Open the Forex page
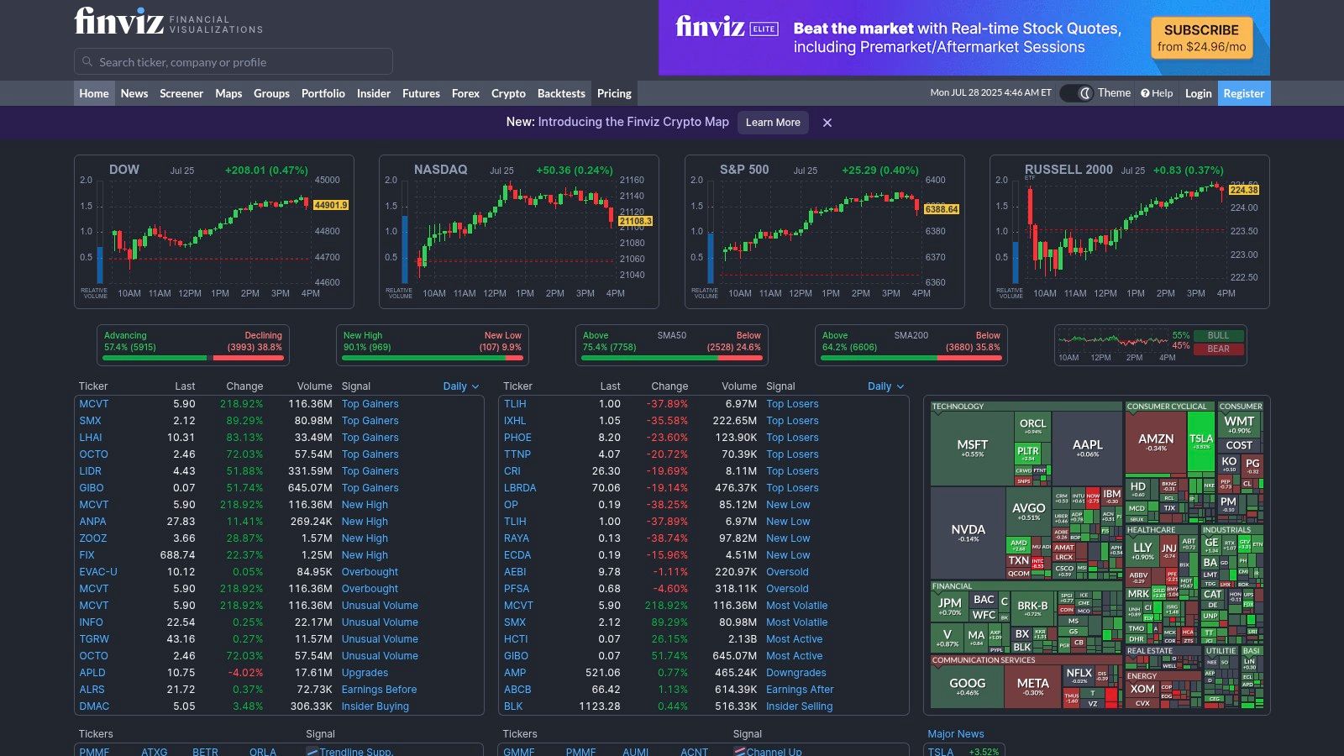Viewport: 1344px width, 756px height. click(465, 93)
